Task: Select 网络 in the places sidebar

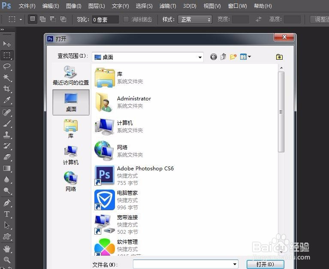Action: click(x=71, y=181)
